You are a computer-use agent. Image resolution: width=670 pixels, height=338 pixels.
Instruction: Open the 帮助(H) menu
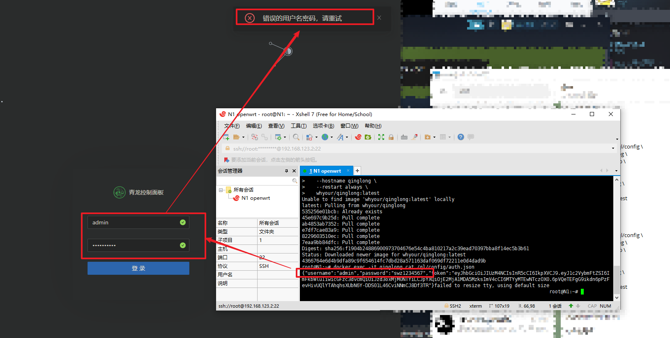pyautogui.click(x=373, y=126)
